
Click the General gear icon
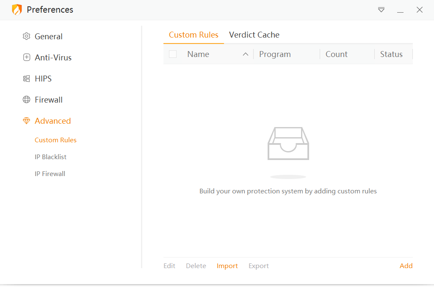[26, 36]
